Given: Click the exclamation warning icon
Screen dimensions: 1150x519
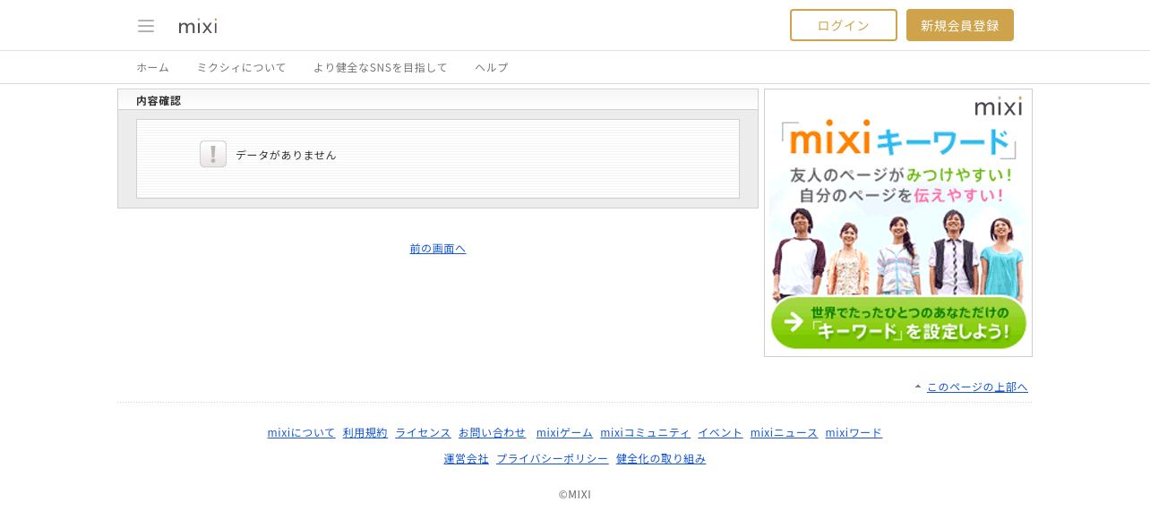Looking at the screenshot, I should tap(213, 154).
